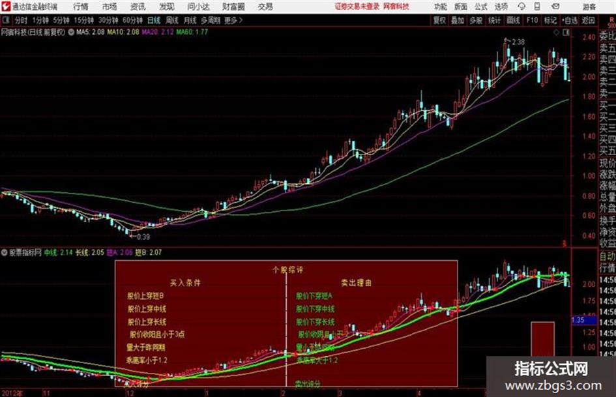The height and width of the screenshot is (397, 616).
Task: Switch to the 30分钟 period tab
Action: (108, 20)
